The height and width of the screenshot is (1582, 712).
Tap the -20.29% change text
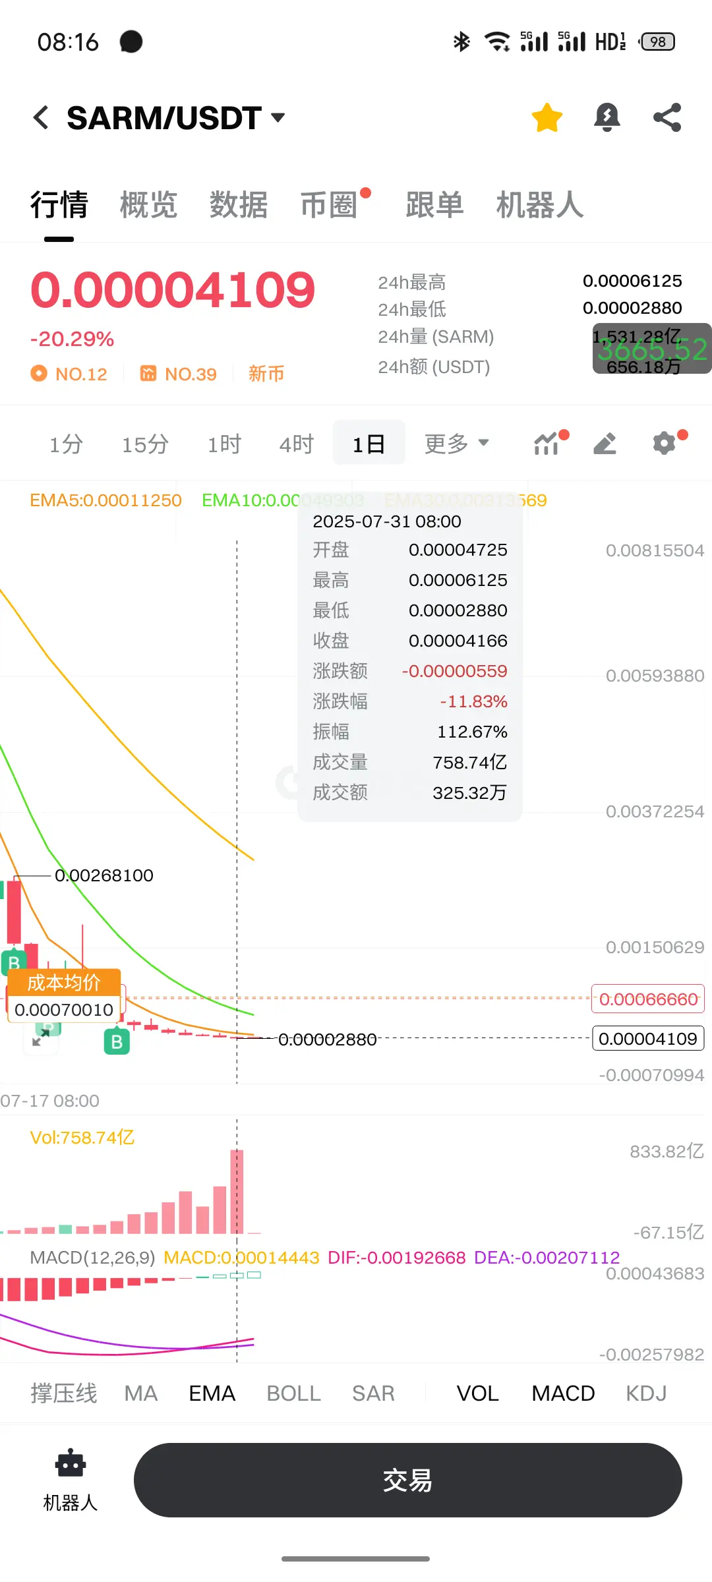(x=72, y=339)
